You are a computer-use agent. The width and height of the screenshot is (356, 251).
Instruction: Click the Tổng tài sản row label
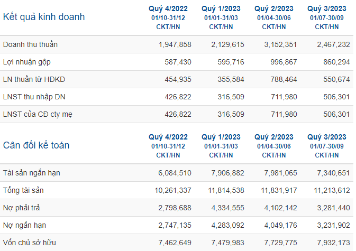[x=23, y=190]
